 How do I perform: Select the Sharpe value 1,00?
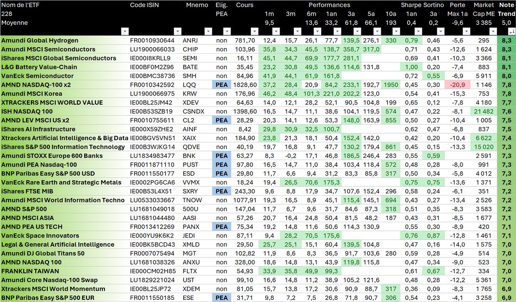click(x=410, y=67)
